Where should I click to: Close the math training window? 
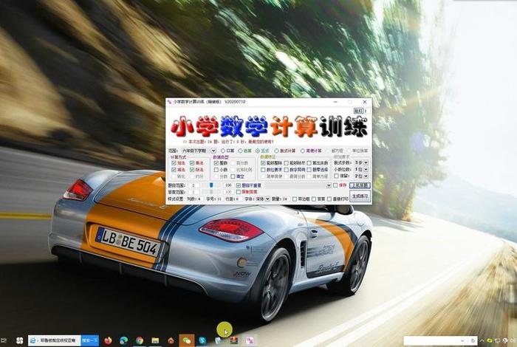click(365, 102)
